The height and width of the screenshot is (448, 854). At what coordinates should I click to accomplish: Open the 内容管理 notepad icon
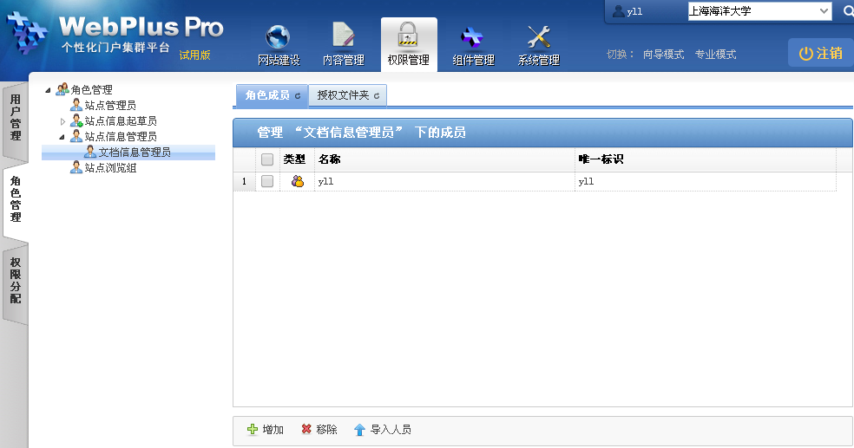(x=343, y=37)
